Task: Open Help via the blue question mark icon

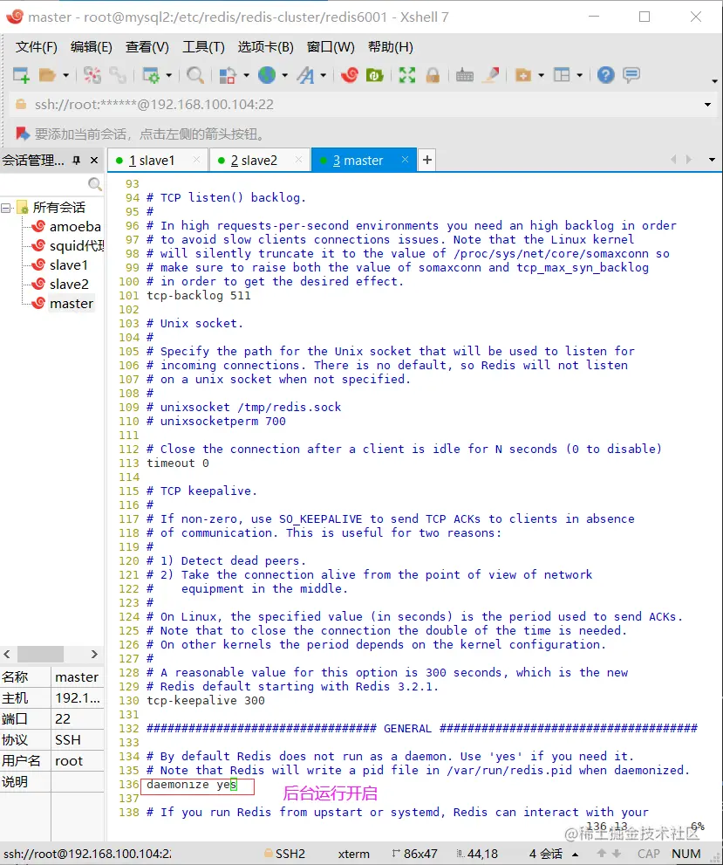Action: coord(605,75)
